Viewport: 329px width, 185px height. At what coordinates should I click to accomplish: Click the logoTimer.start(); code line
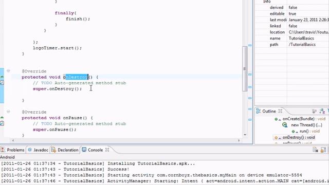(x=57, y=48)
